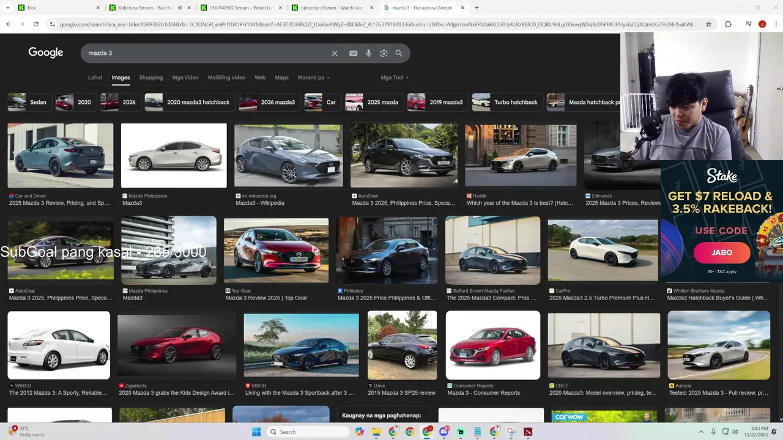The width and height of the screenshot is (783, 440).
Task: Select the 2026 mazda3 filter chip
Action: 269,102
